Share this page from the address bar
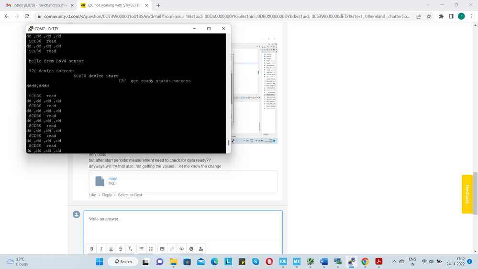Viewport: 478px width, 269px height. tap(419, 16)
